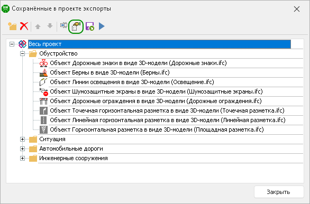Run export with blue play icon
Image resolution: width=310 pixels, height=204 pixels.
coord(102,26)
